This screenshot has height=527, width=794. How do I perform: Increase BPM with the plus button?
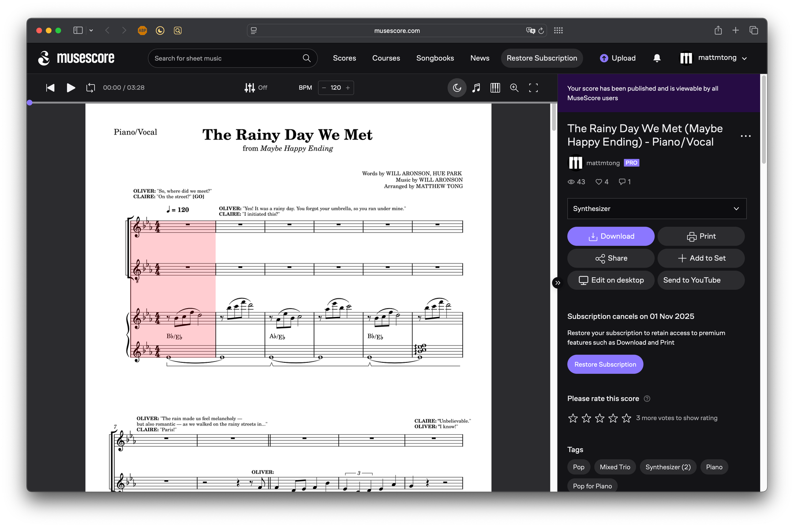pos(348,88)
